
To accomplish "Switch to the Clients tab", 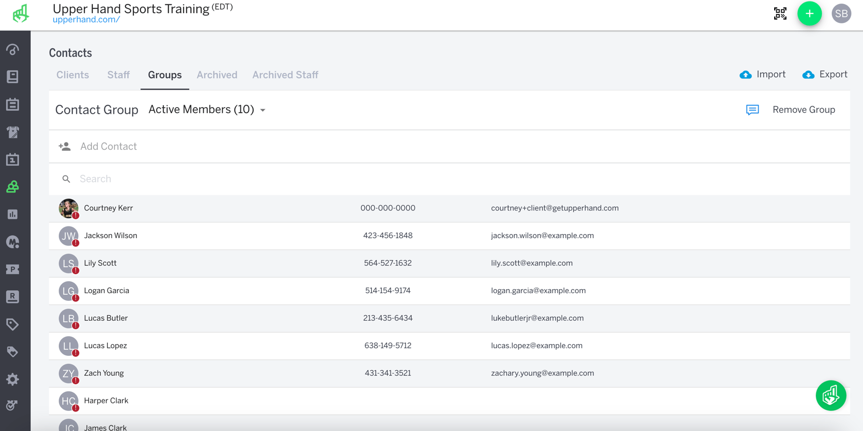I will (x=73, y=75).
